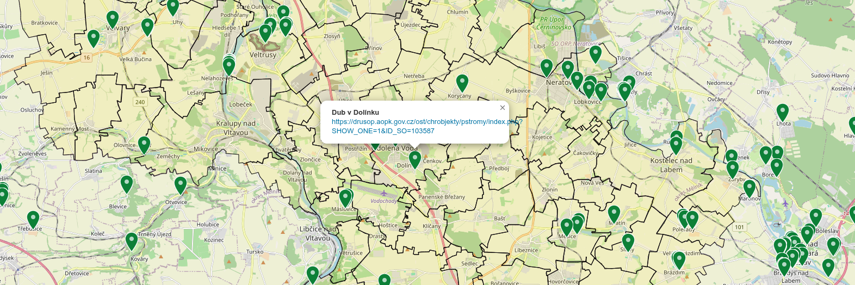Open the drusop.aopk.gov.cz tree record link
This screenshot has width=855, height=285.
426,126
